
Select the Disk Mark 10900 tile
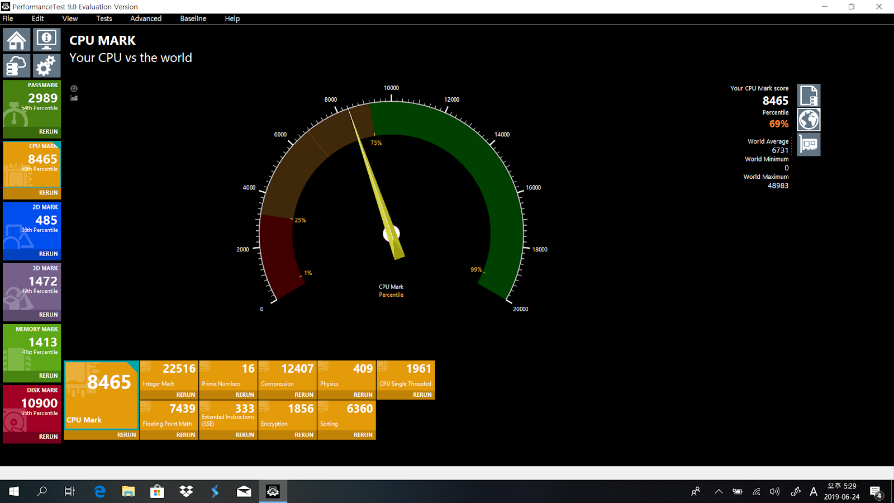point(32,408)
